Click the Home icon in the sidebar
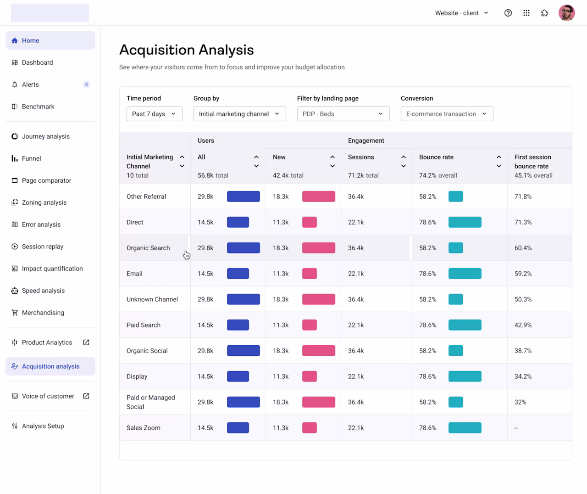587x494 pixels. (x=15, y=40)
